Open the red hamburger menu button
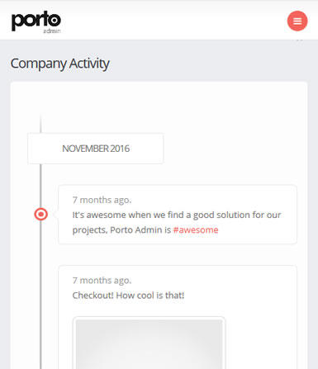The width and height of the screenshot is (318, 369). [x=297, y=21]
